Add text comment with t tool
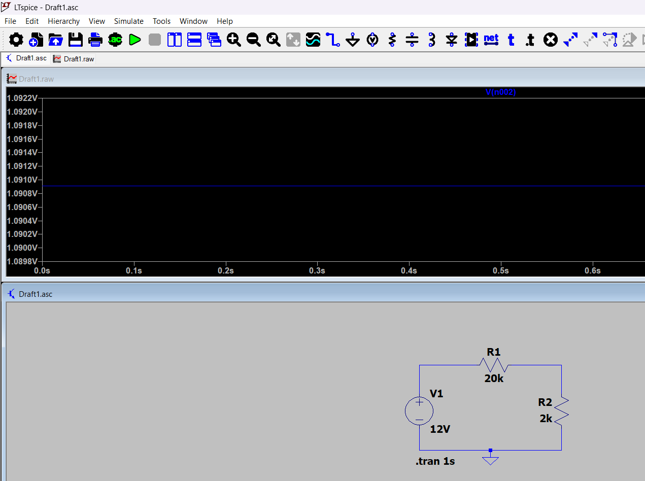This screenshot has width=645, height=481. pos(511,40)
